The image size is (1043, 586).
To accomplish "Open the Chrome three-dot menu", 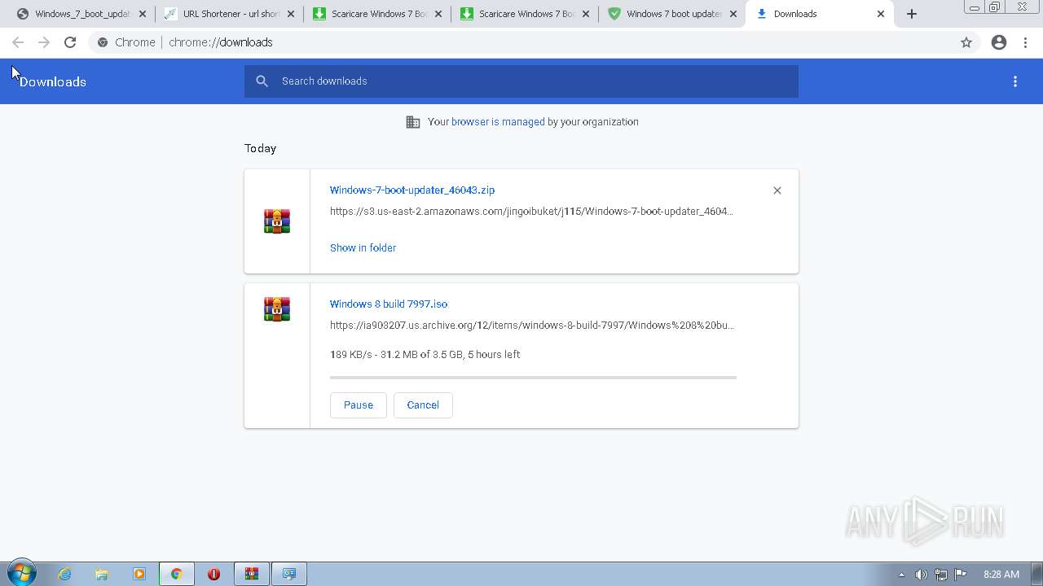I will coord(1025,42).
